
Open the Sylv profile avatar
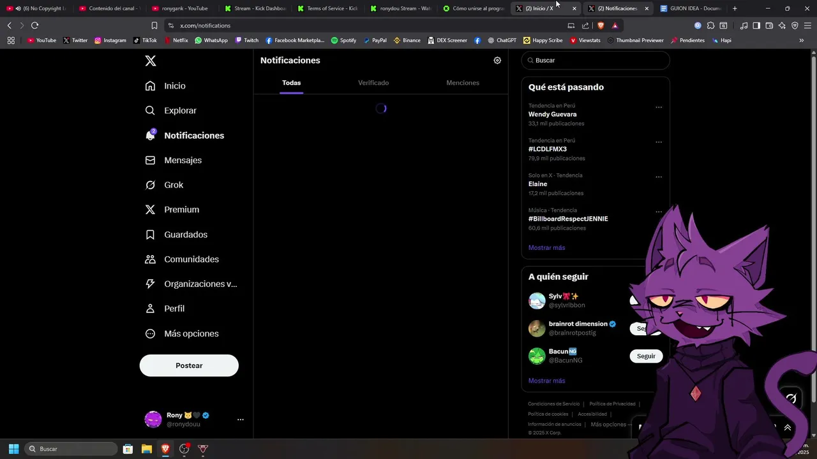click(537, 300)
